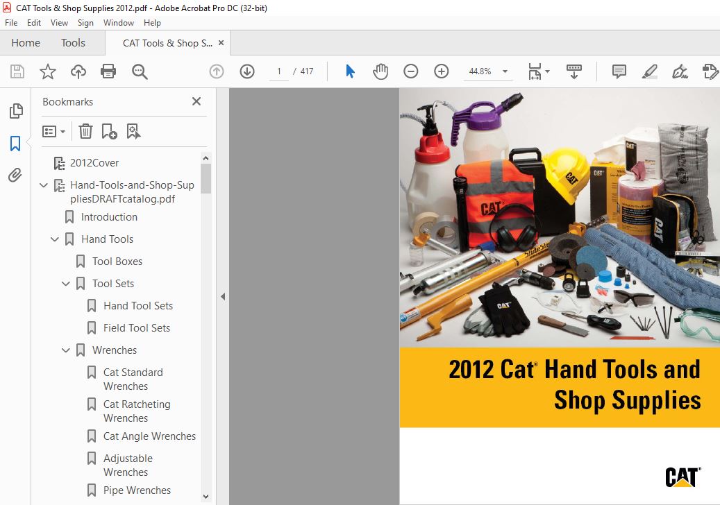Open the Sign document pen tool

680,71
